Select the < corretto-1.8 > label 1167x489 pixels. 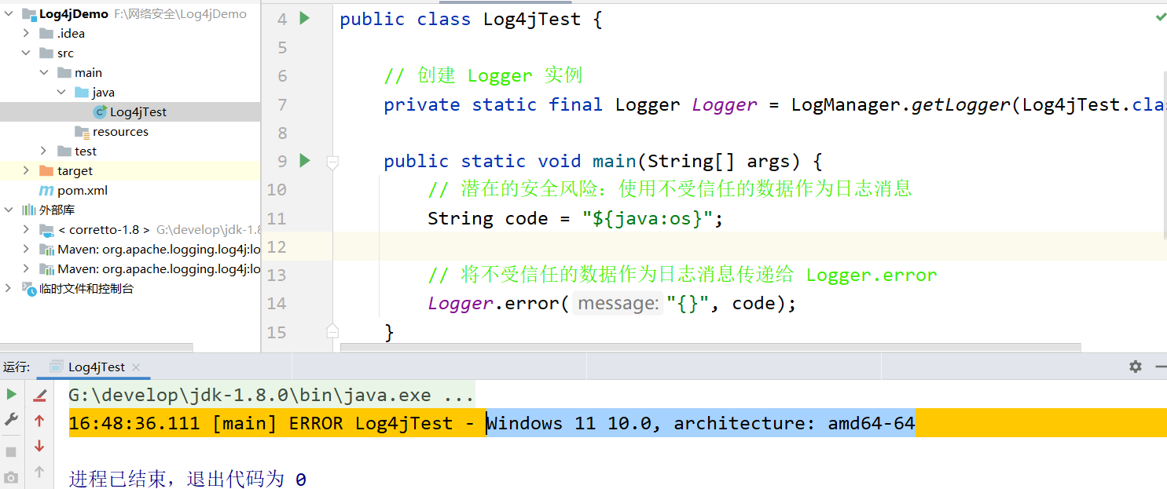coord(104,229)
